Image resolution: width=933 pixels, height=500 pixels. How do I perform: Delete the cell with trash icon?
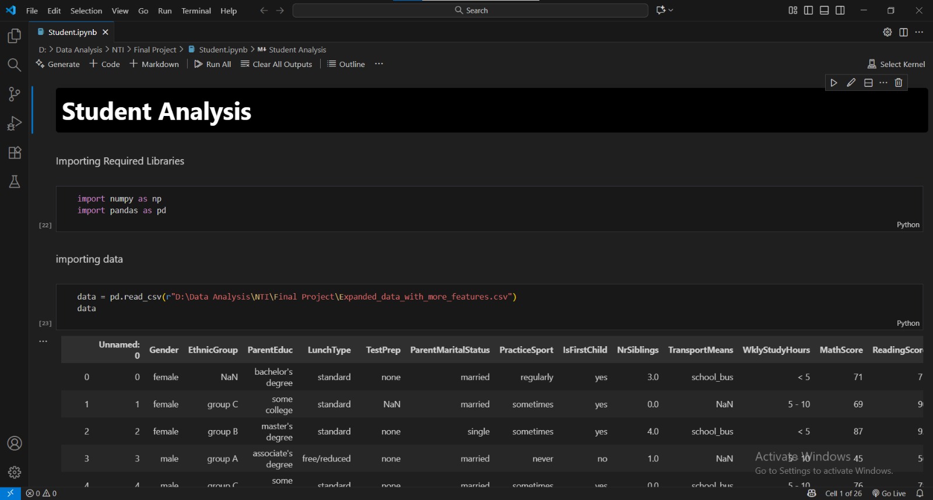click(x=899, y=83)
